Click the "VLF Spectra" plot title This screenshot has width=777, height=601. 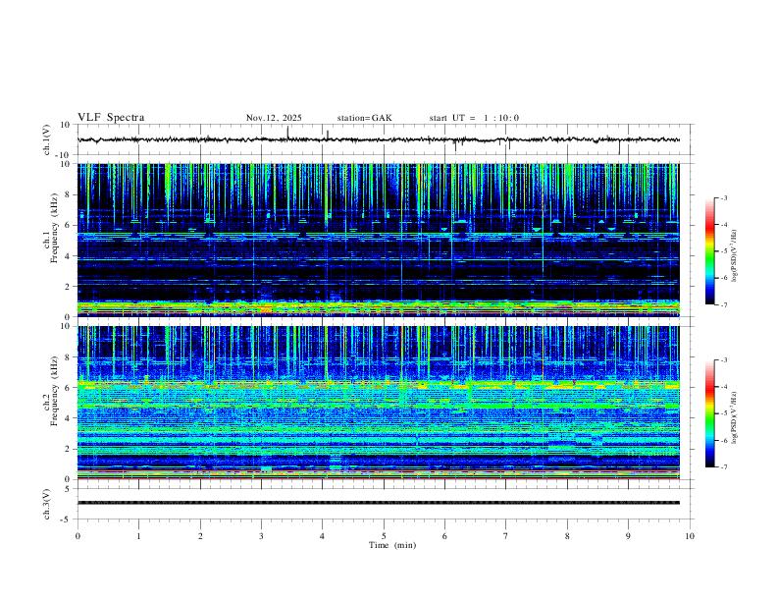pyautogui.click(x=111, y=118)
